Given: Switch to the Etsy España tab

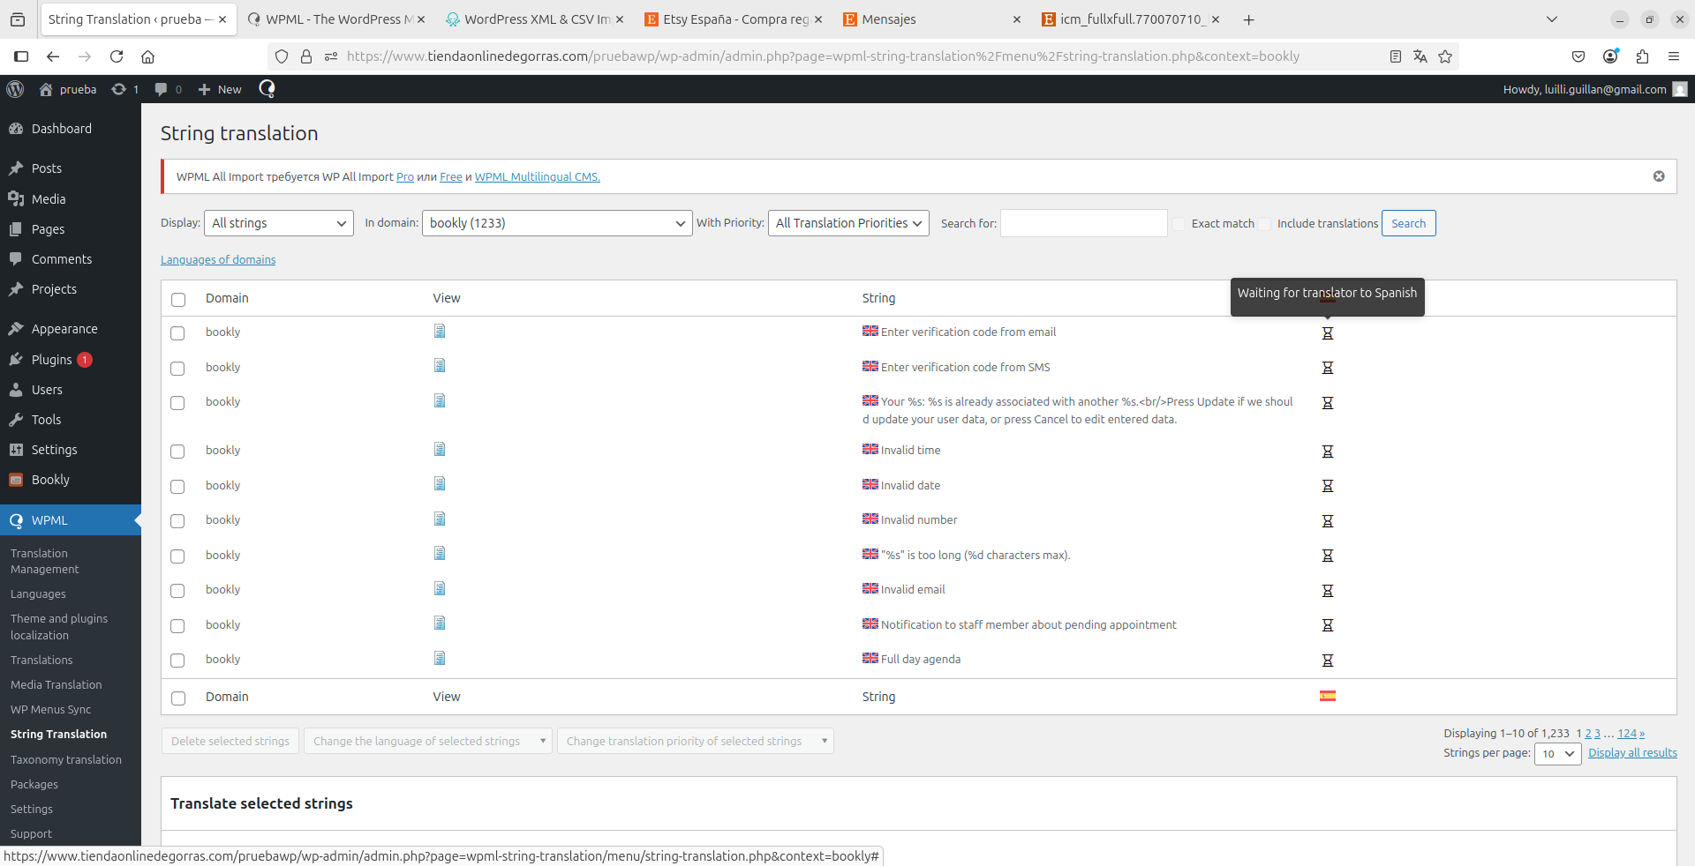Looking at the screenshot, I should pyautogui.click(x=733, y=19).
